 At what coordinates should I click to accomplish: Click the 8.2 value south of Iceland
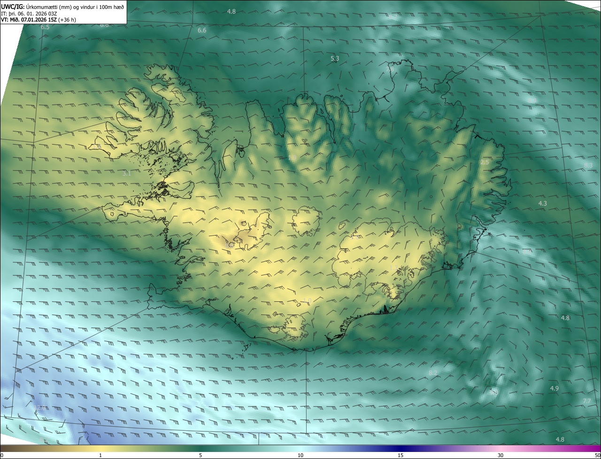coord(433,373)
